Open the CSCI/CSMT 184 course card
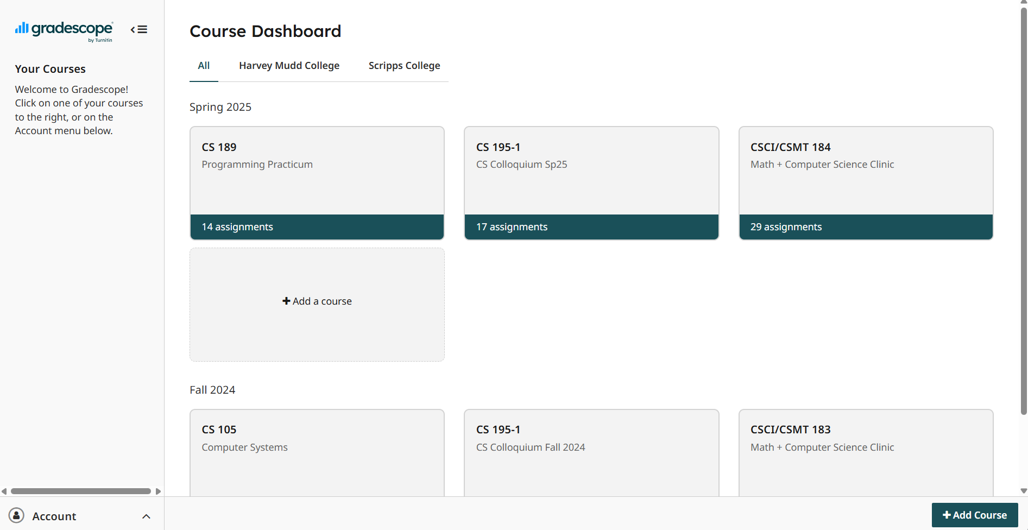Screen dimensions: 1028x530 (x=866, y=183)
